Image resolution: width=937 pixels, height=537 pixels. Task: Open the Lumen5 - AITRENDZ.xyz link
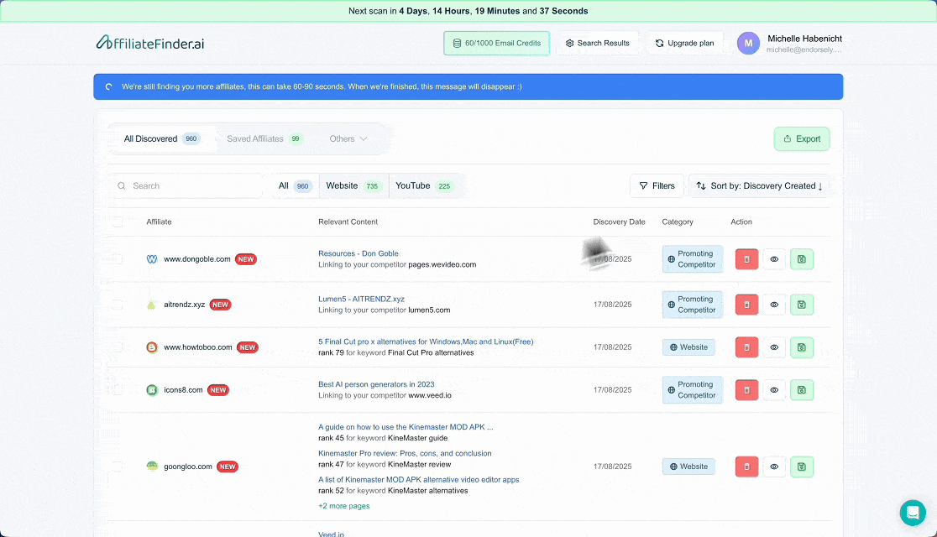(361, 299)
